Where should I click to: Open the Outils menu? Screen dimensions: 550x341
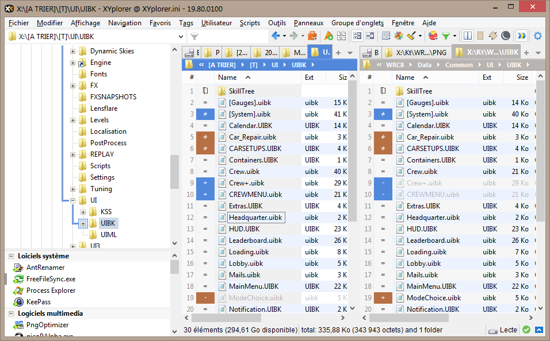[277, 23]
